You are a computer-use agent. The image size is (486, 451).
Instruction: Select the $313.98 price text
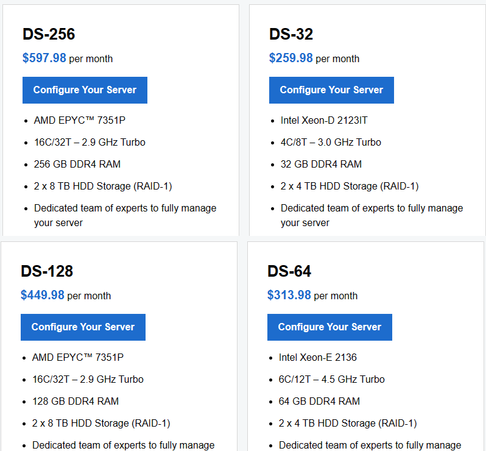click(289, 295)
